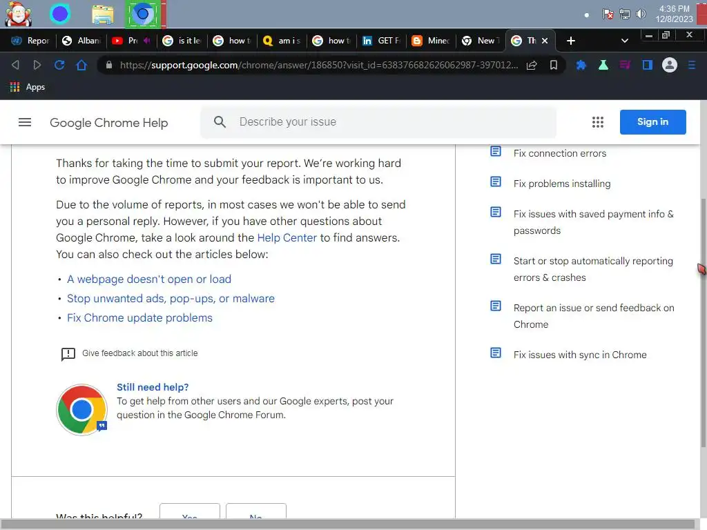Open the Google Chrome Help hamburger menu

[25, 122]
